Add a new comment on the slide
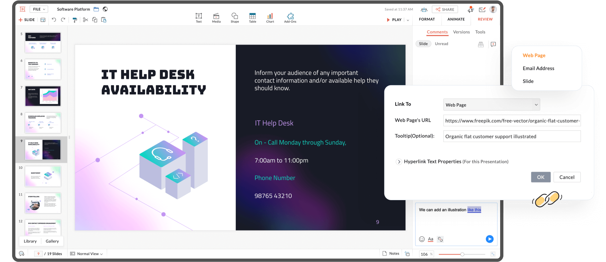606x262 pixels. 493,44
